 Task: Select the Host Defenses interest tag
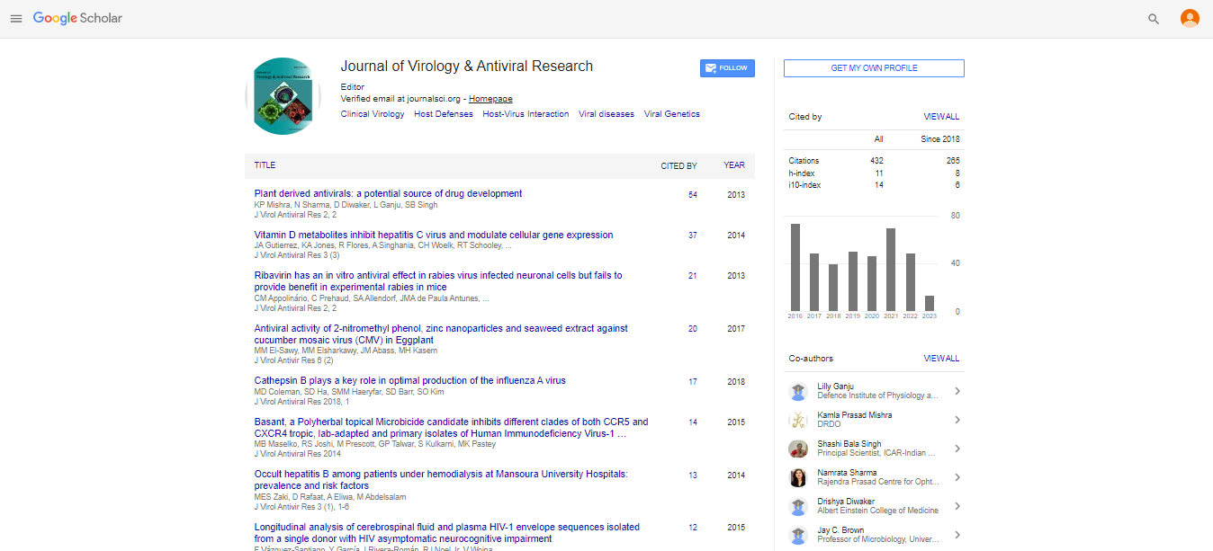coord(444,114)
